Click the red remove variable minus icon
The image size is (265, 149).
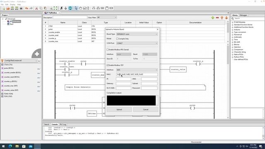(217, 18)
